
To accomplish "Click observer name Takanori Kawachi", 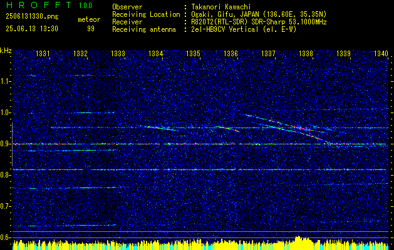I will 220,7.
